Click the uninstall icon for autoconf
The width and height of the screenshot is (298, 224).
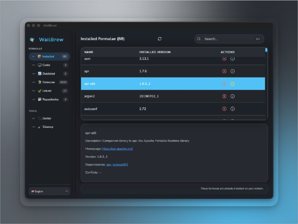tap(224, 109)
